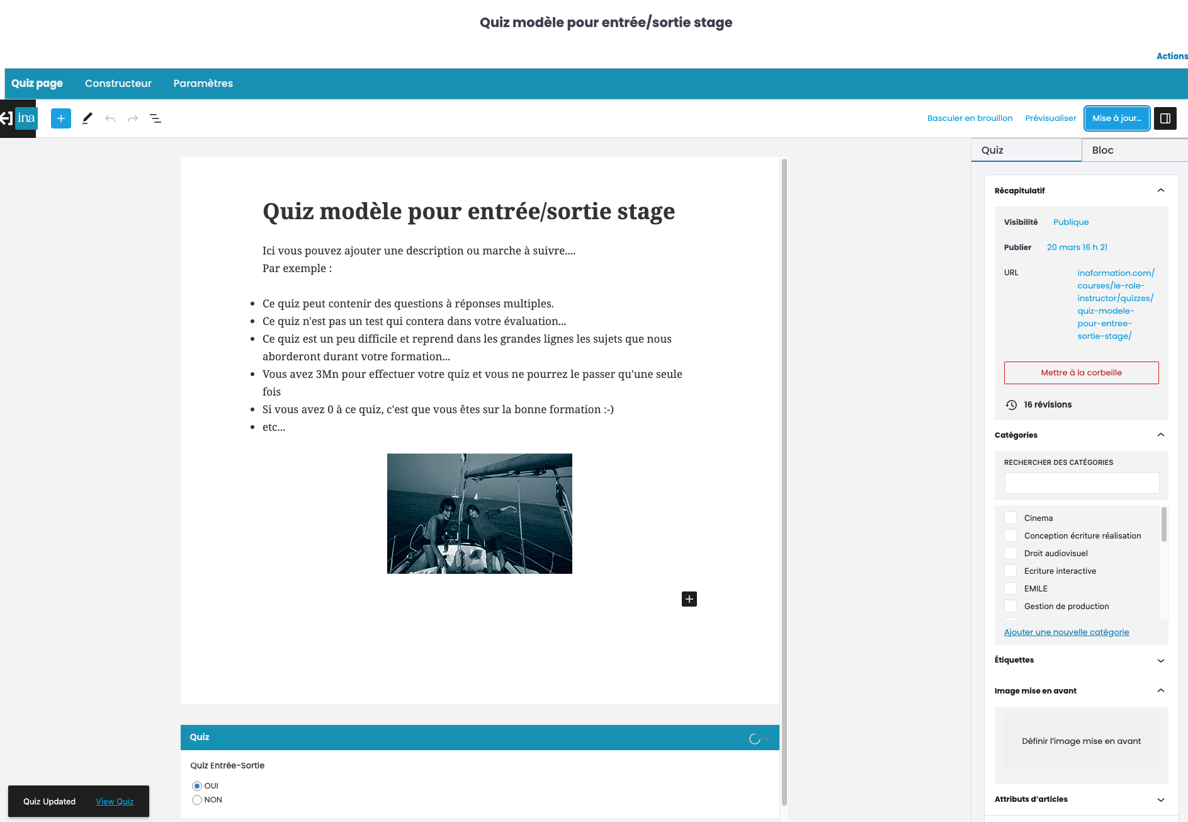Collapse the Récapitulatif section
This screenshot has height=822, width=1188.
(x=1160, y=191)
